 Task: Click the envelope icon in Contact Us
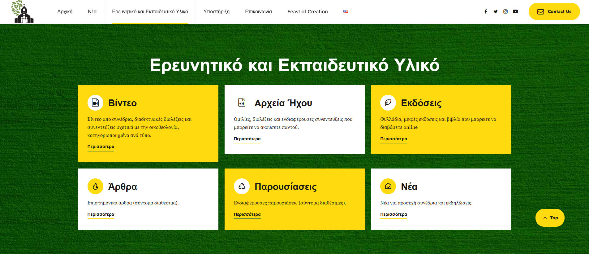pyautogui.click(x=540, y=12)
